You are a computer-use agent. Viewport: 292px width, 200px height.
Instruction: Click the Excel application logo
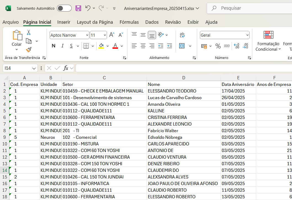8,8
